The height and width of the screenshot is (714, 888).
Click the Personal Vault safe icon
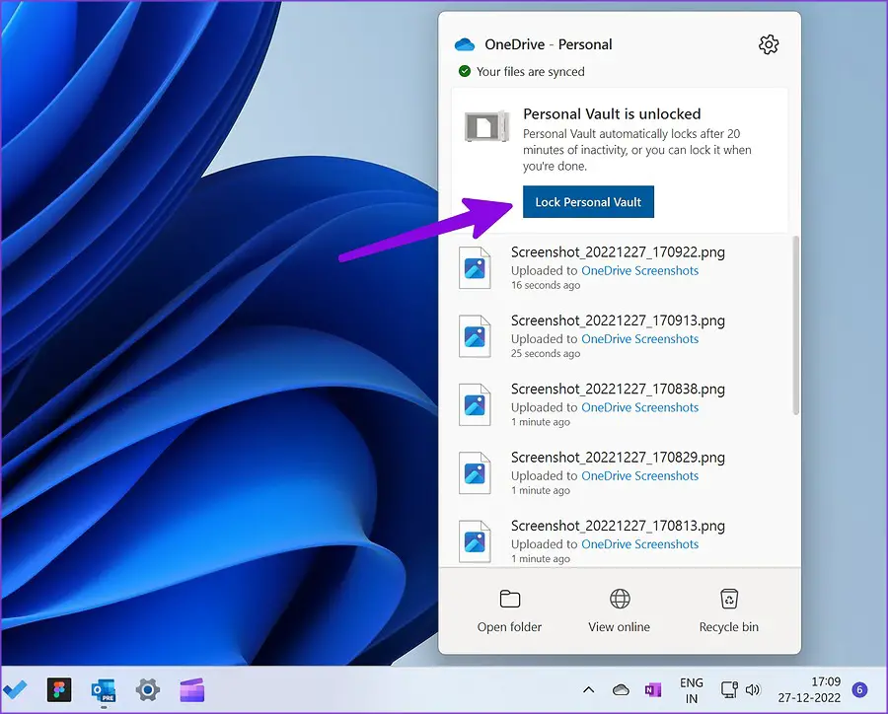(x=485, y=125)
